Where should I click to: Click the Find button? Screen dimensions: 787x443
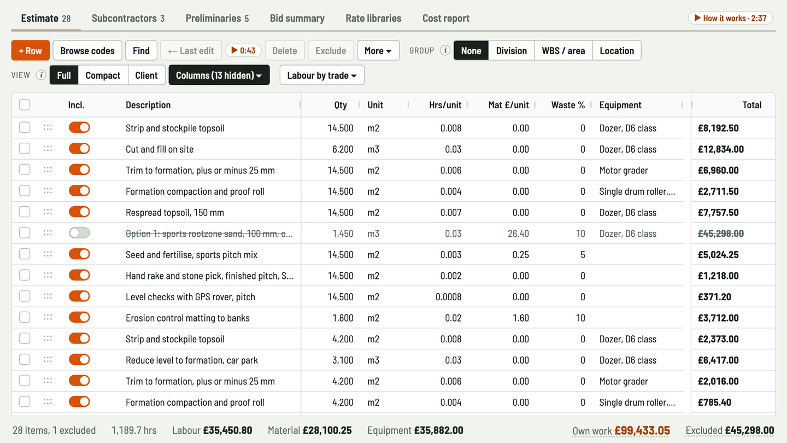[x=141, y=51]
